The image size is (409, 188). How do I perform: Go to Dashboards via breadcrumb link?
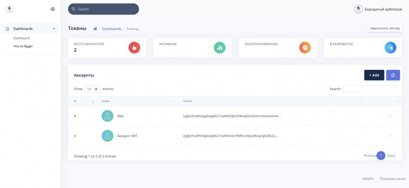coord(112,29)
